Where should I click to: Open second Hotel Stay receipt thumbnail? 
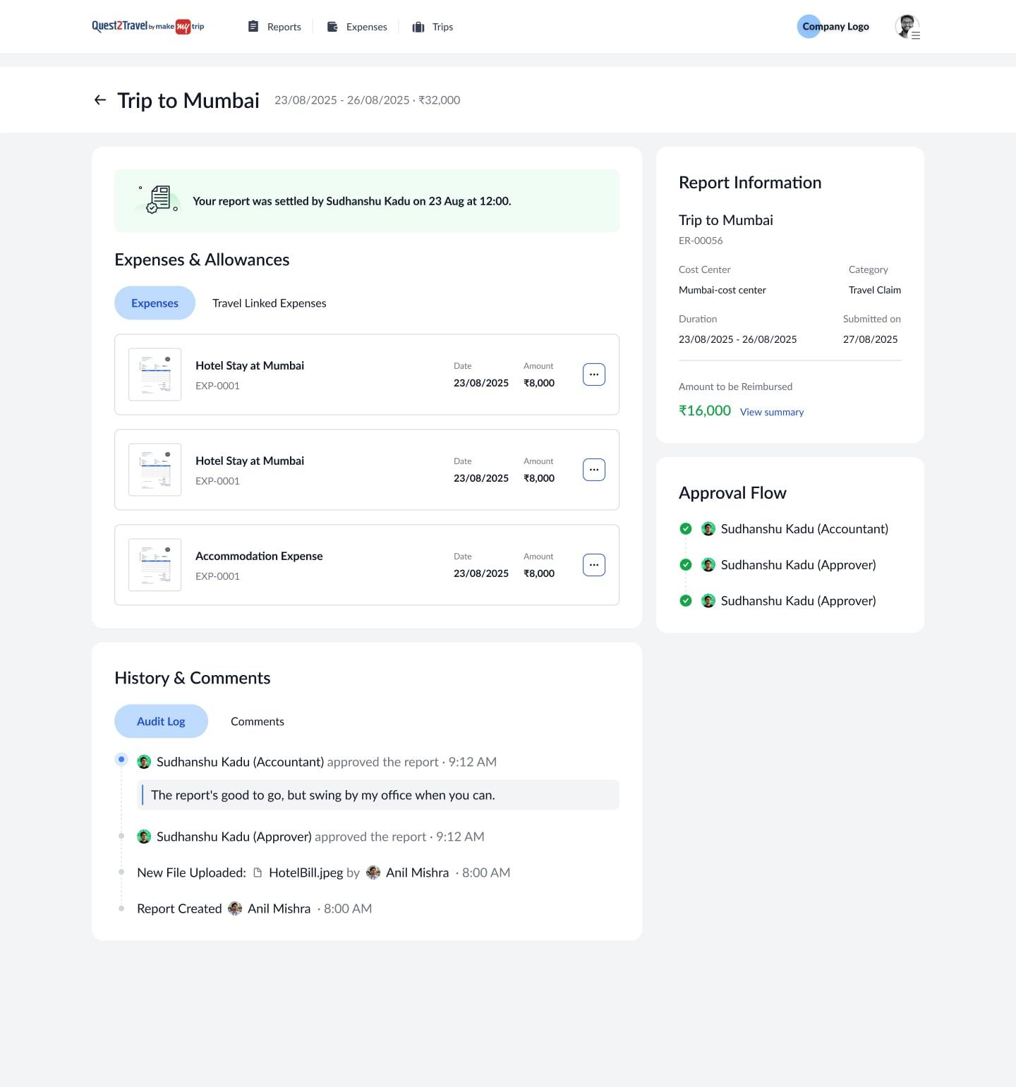[x=155, y=470]
